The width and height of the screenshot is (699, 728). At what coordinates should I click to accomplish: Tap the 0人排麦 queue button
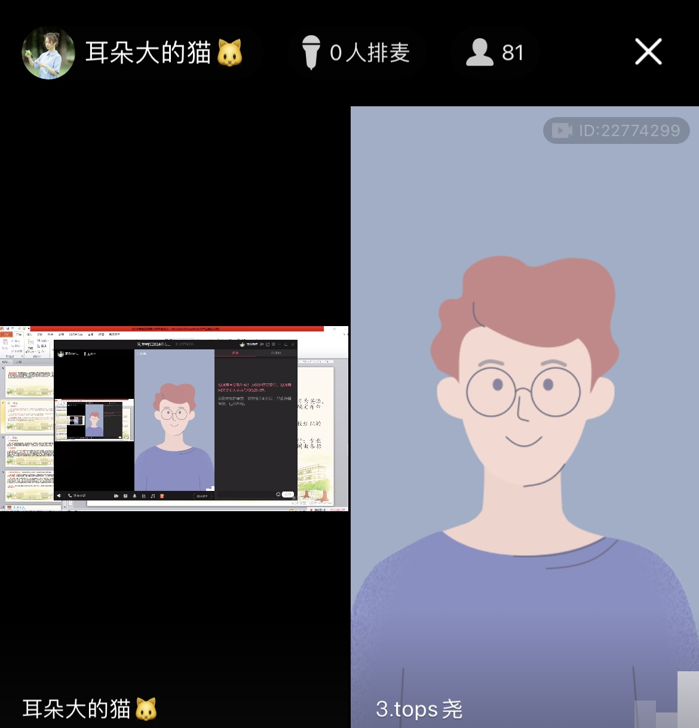tap(369, 53)
